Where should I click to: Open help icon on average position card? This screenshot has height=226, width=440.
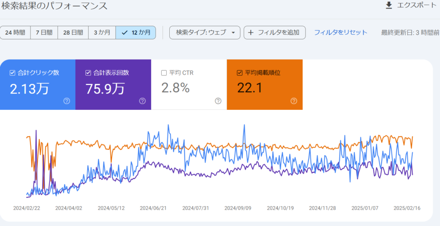coord(293,101)
